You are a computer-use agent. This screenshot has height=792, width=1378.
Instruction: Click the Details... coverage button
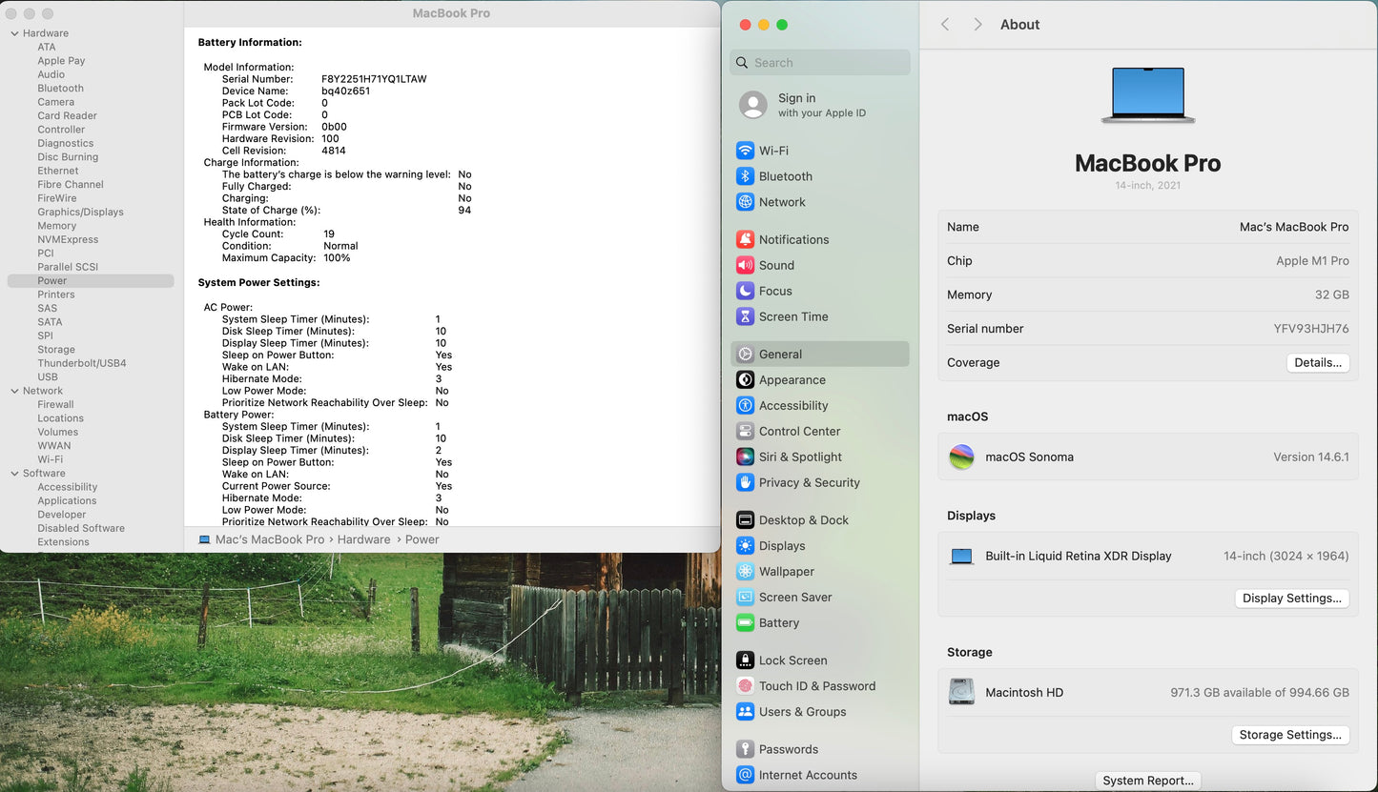coord(1317,362)
